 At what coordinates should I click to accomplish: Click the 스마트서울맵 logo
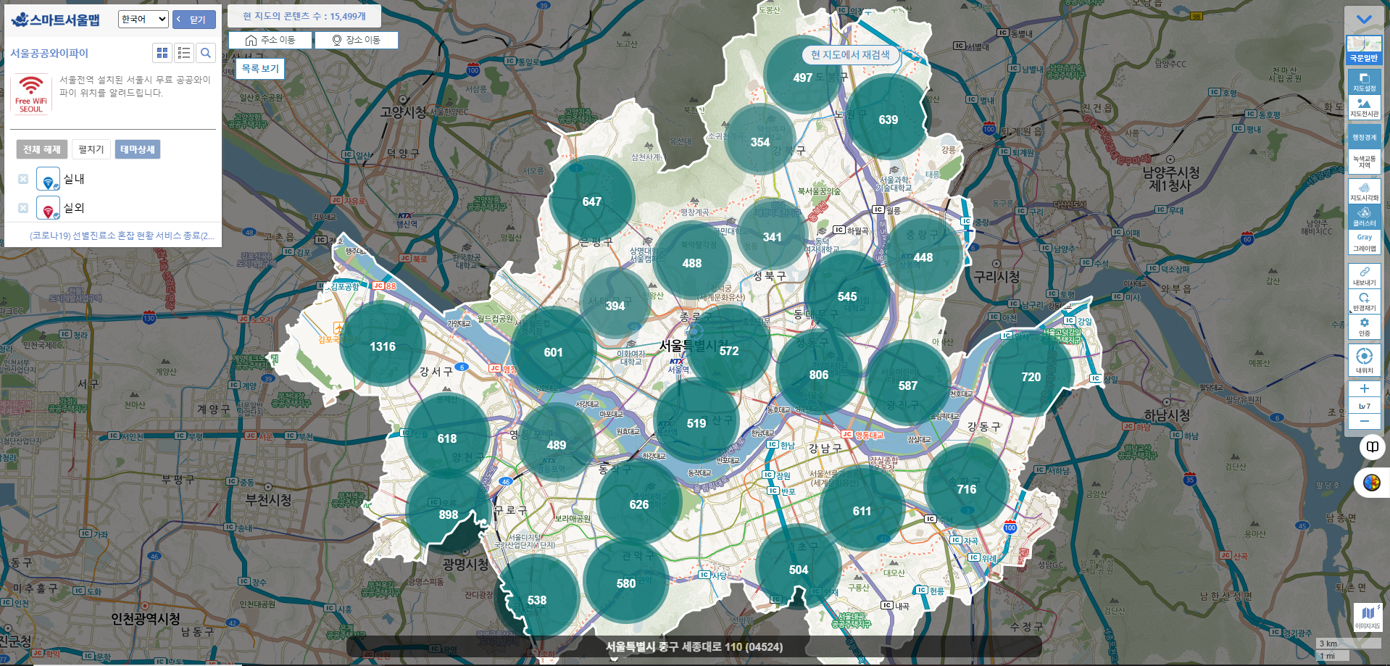click(56, 20)
